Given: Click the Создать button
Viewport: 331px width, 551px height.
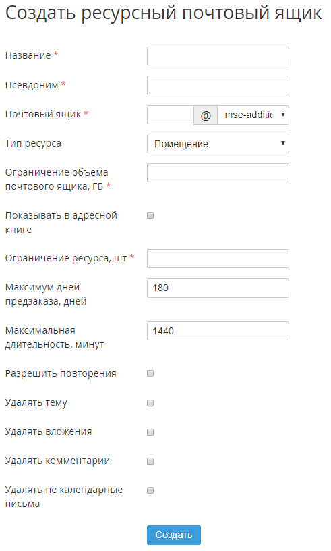Looking at the screenshot, I should tap(174, 535).
